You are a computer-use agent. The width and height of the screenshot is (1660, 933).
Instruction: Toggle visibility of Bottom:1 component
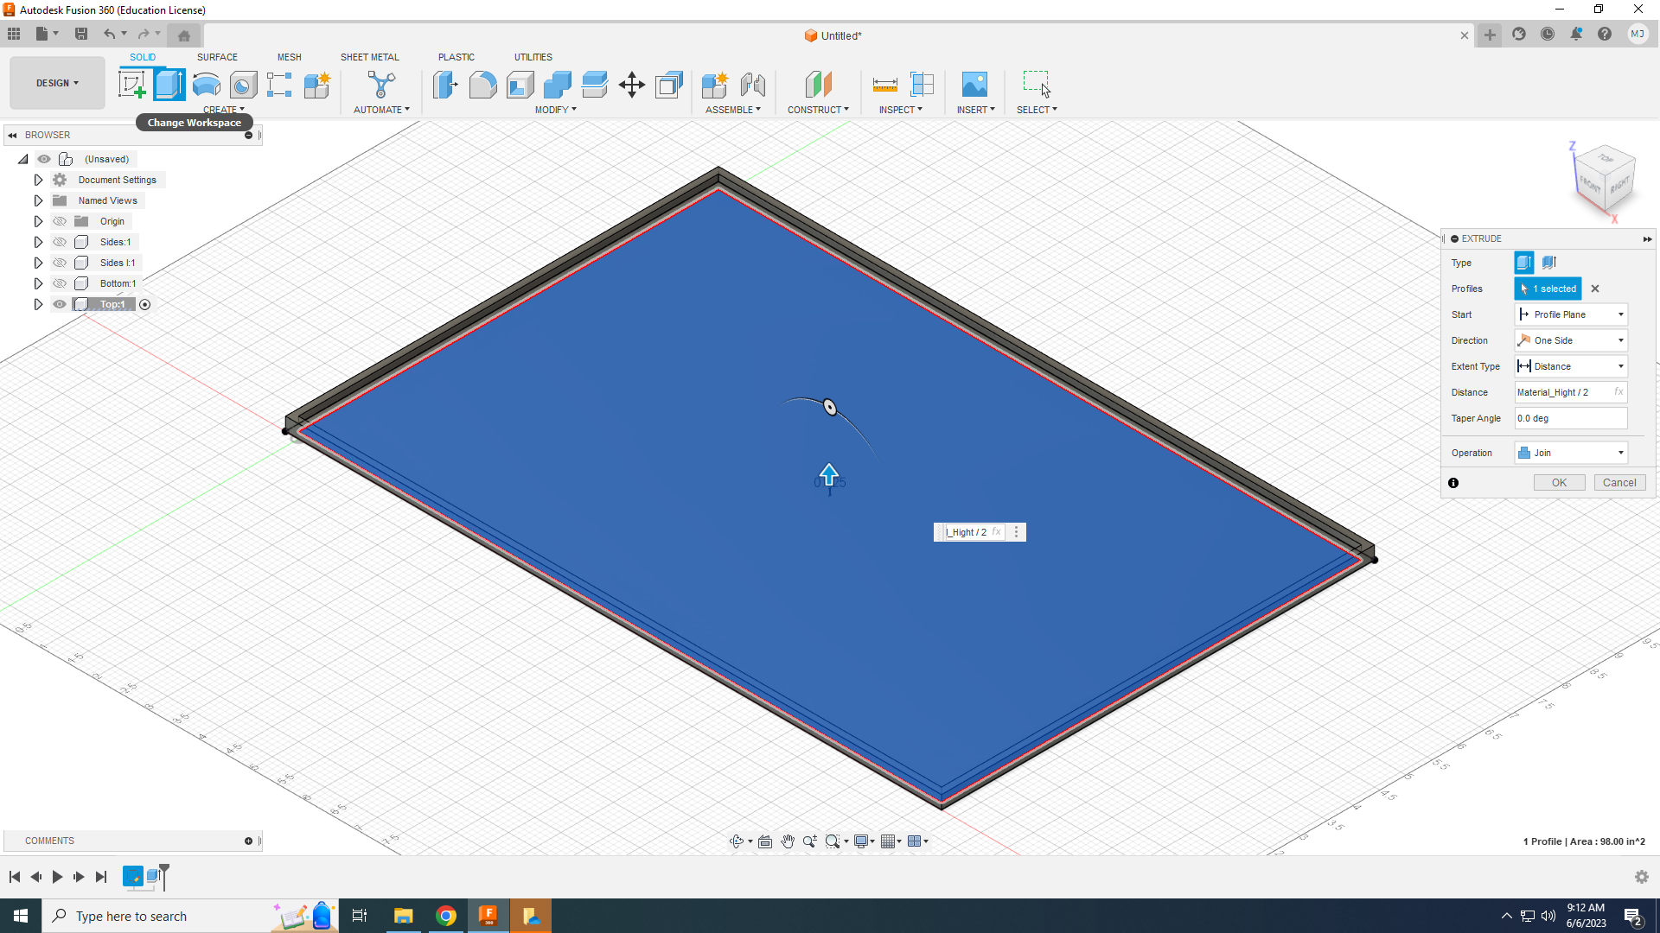pyautogui.click(x=60, y=283)
